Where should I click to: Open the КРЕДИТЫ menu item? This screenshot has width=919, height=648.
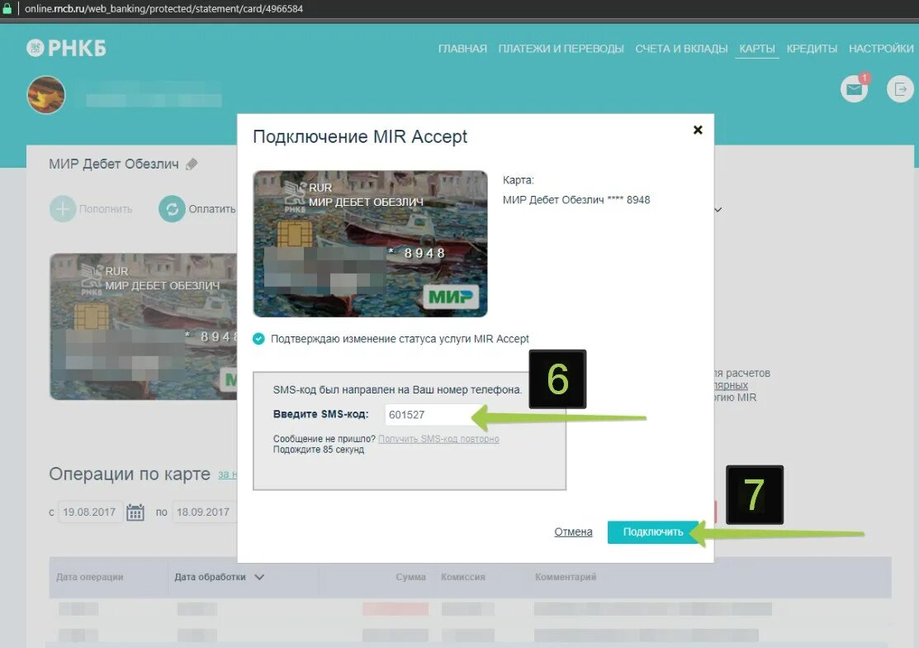[x=812, y=49]
